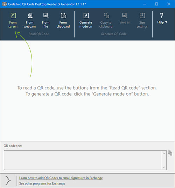Open the Help dropdown menu
Viewport: 175px width, 188px height.
click(x=162, y=18)
